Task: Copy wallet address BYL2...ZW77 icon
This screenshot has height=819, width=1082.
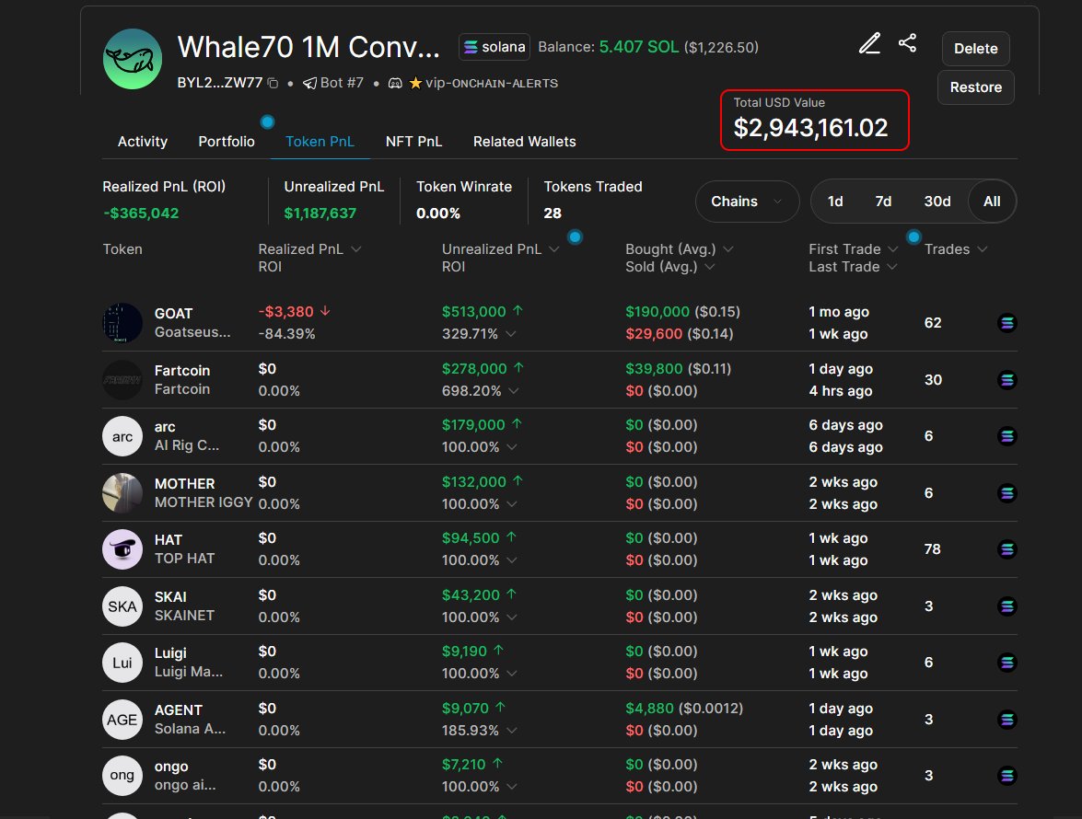Action: 273,84
